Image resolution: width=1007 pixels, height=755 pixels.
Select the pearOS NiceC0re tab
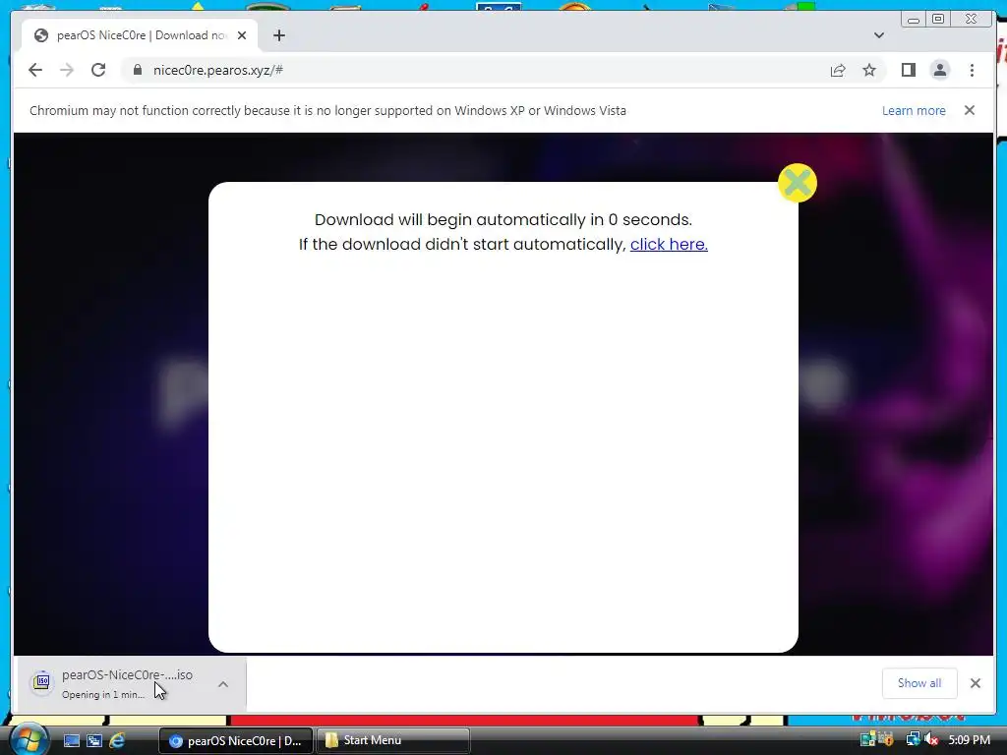140,35
